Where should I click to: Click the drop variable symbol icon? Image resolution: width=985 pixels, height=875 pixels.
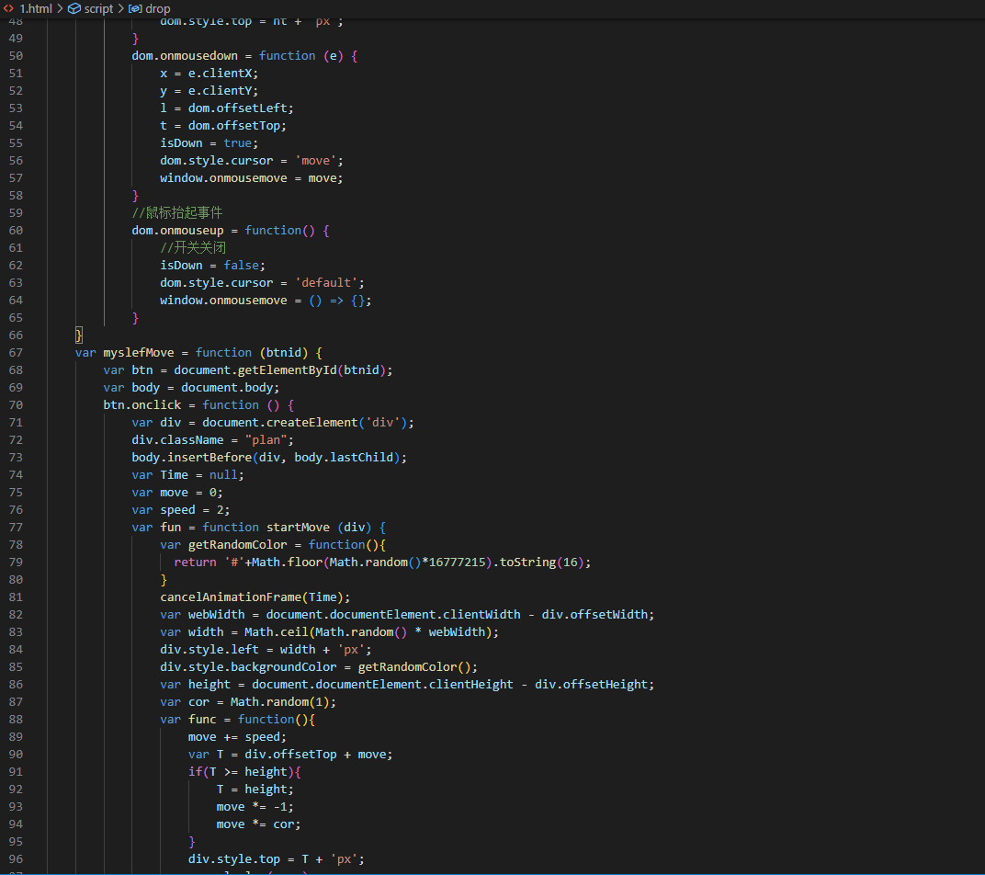tap(135, 8)
